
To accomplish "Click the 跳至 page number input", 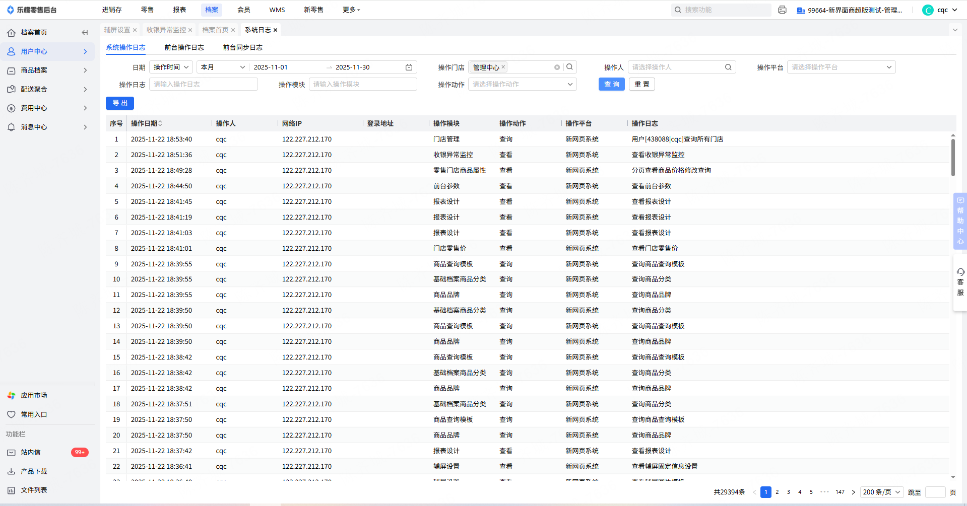I will point(935,492).
